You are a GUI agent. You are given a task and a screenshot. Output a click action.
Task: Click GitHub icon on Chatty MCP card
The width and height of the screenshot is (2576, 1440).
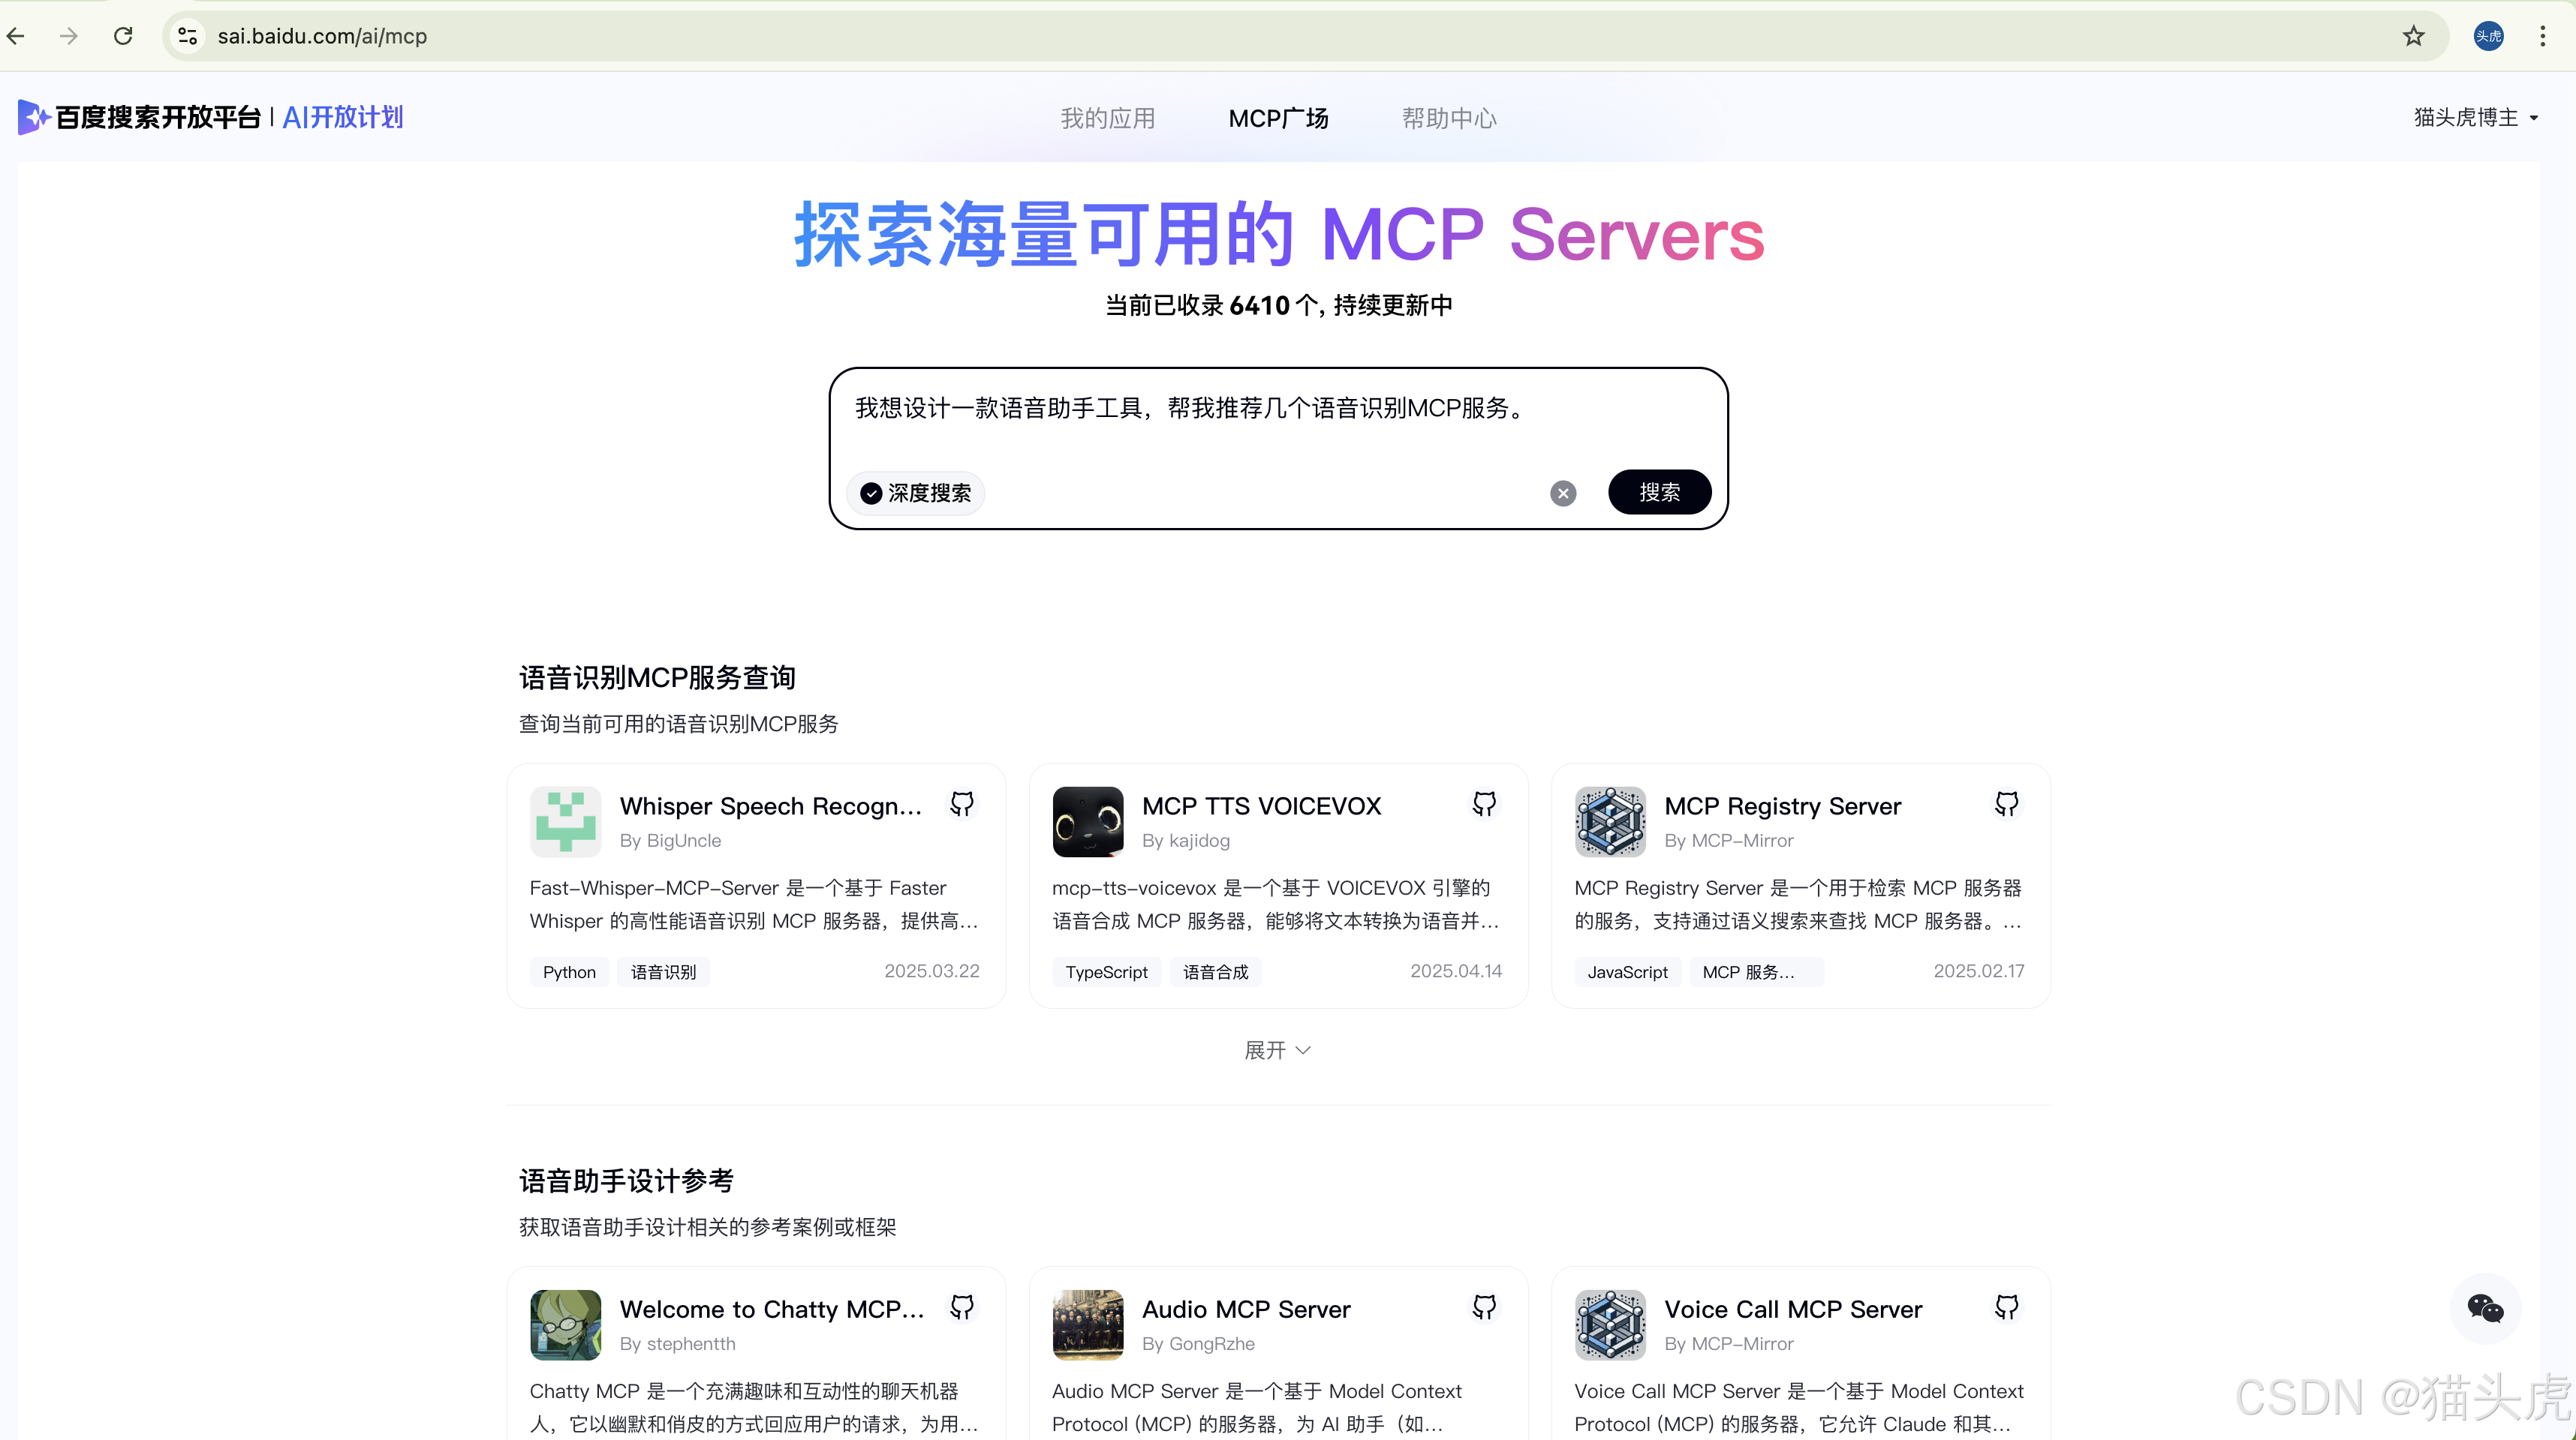point(961,1307)
